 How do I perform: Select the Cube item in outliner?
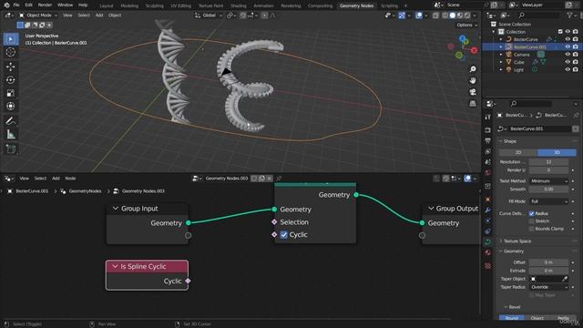click(x=518, y=62)
